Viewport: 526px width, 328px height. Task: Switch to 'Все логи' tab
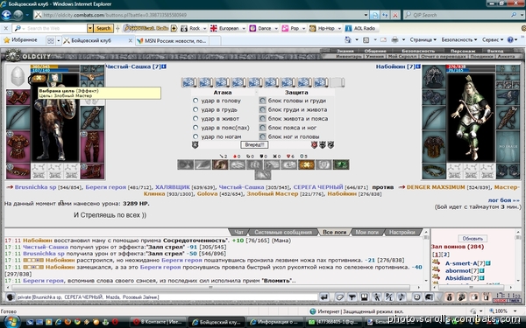(335, 233)
